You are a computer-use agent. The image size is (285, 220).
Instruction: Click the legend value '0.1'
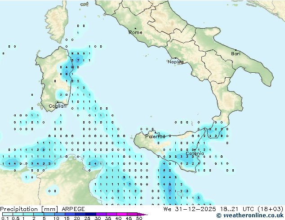pyautogui.click(x=5, y=218)
